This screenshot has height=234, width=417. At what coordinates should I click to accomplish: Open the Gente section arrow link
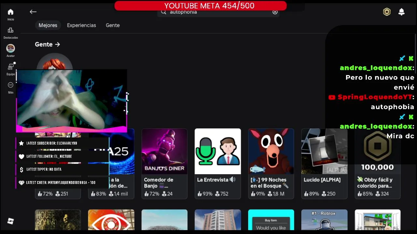[x=48, y=44]
